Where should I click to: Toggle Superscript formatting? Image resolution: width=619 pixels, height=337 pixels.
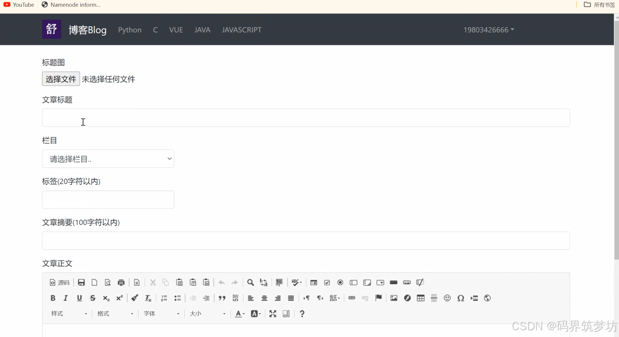coord(120,298)
